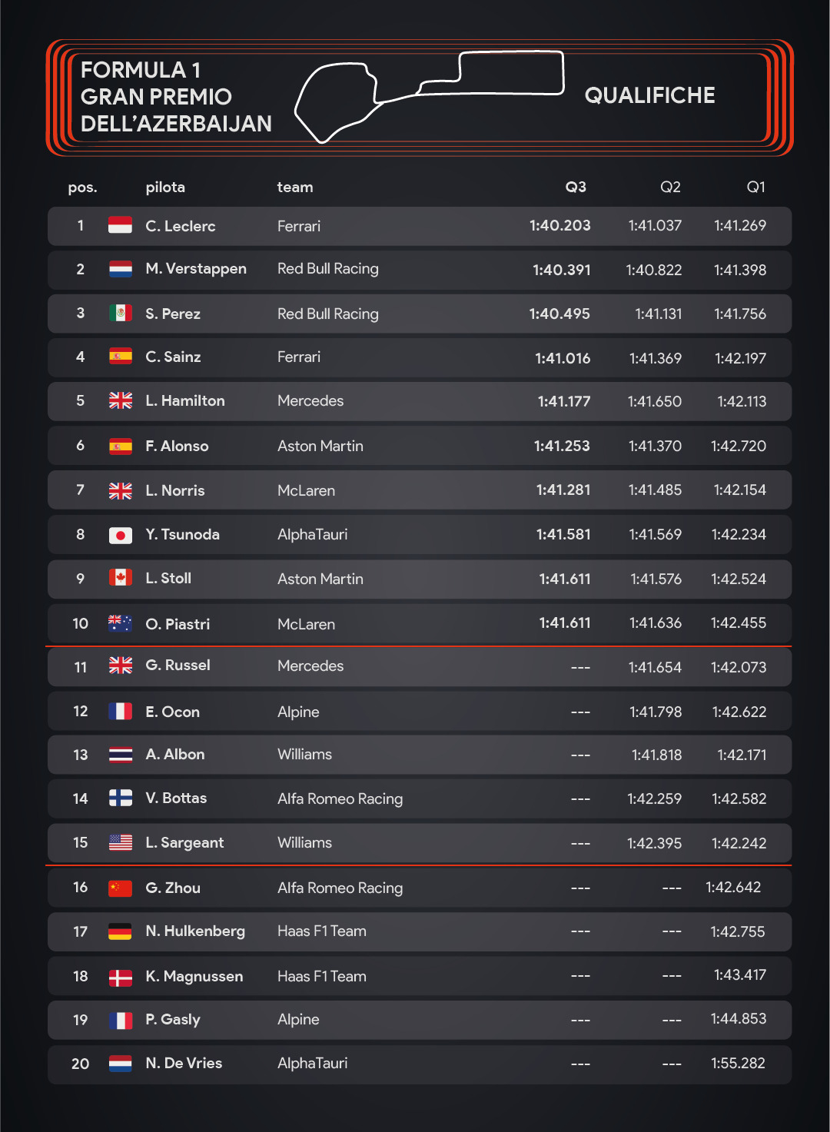Click the US flag next to L. Sargeant
This screenshot has height=1132, width=830.
(x=120, y=843)
